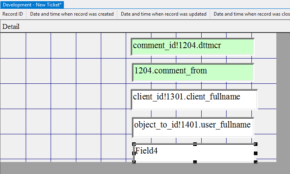Image resolution: width=290 pixels, height=174 pixels.
Task: Click Field4's bottom-left resize handle
Action: [134, 162]
